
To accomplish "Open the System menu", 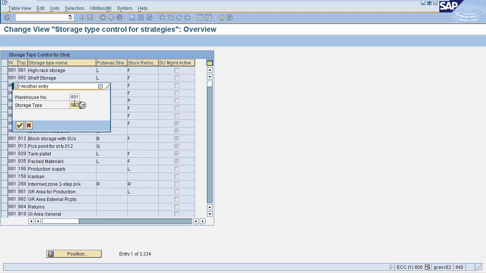I will (x=125, y=8).
